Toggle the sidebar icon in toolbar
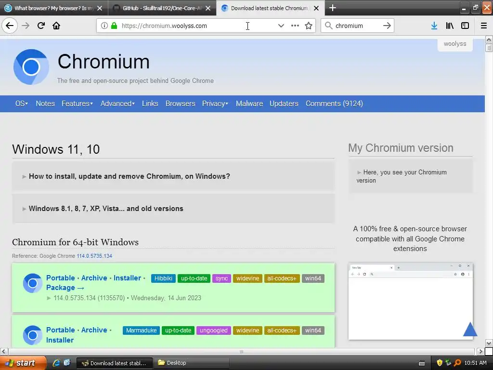 465,26
